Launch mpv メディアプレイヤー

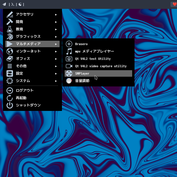click(98, 51)
